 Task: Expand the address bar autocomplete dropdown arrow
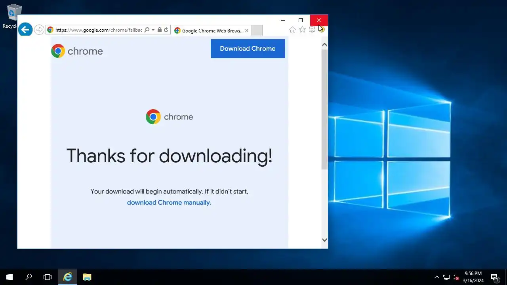153,30
